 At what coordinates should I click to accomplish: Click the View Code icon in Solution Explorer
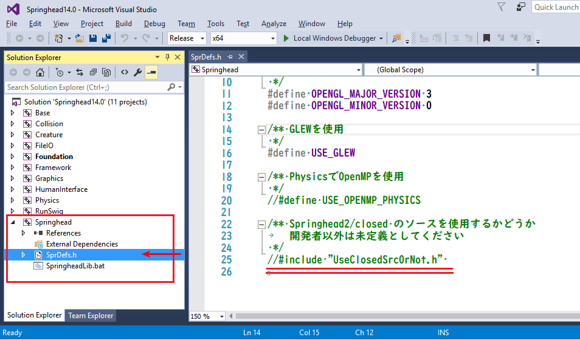point(124,72)
